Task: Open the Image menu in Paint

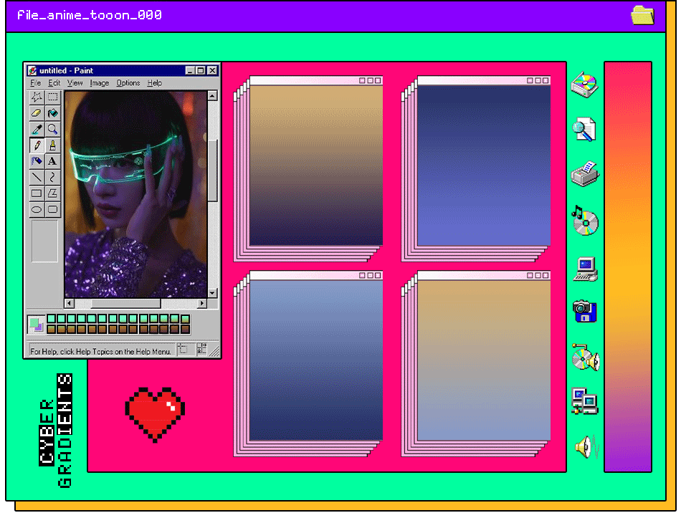Action: coord(100,83)
